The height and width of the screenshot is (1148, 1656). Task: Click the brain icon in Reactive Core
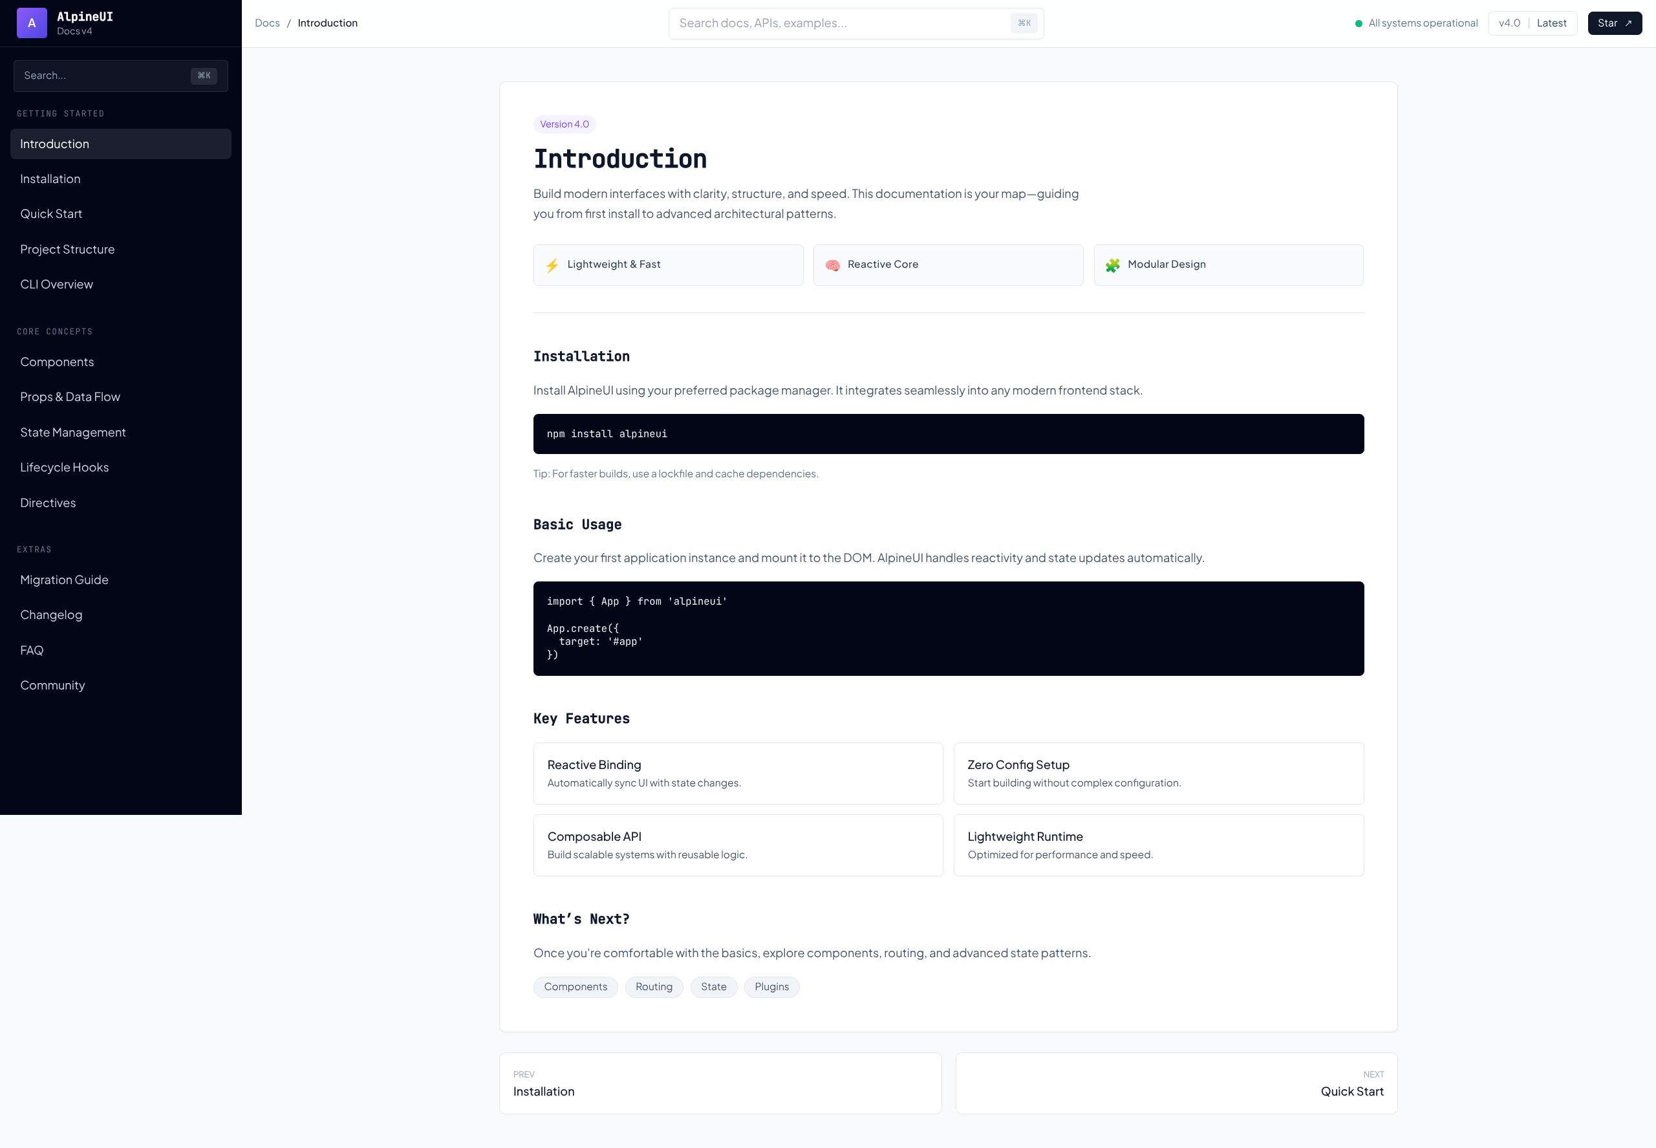(832, 265)
